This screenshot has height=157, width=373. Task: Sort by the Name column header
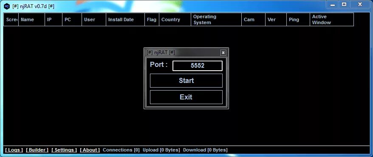(31, 19)
